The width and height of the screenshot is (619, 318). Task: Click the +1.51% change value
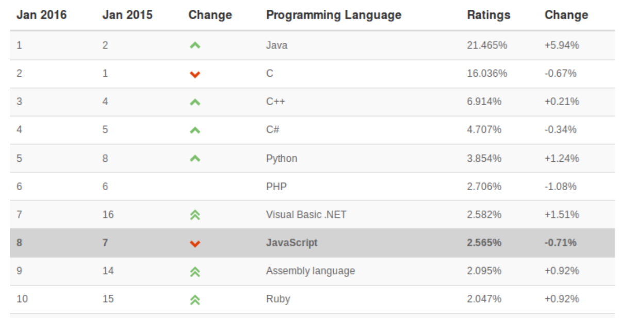561,214
